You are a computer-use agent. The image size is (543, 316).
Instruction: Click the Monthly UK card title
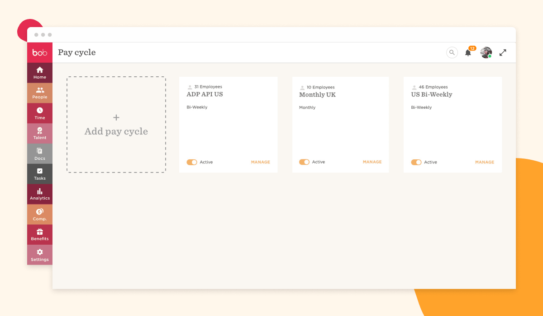[x=317, y=95]
